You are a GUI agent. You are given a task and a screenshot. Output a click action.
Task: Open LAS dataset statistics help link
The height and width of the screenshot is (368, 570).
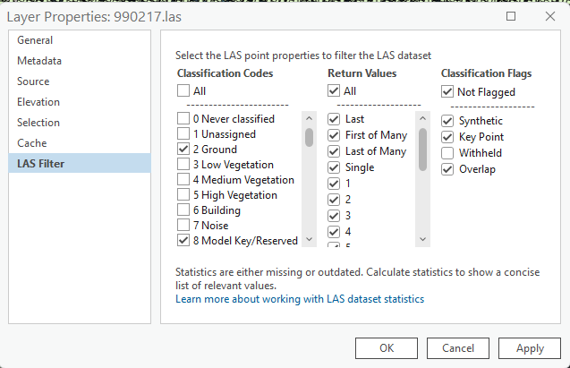[300, 299]
